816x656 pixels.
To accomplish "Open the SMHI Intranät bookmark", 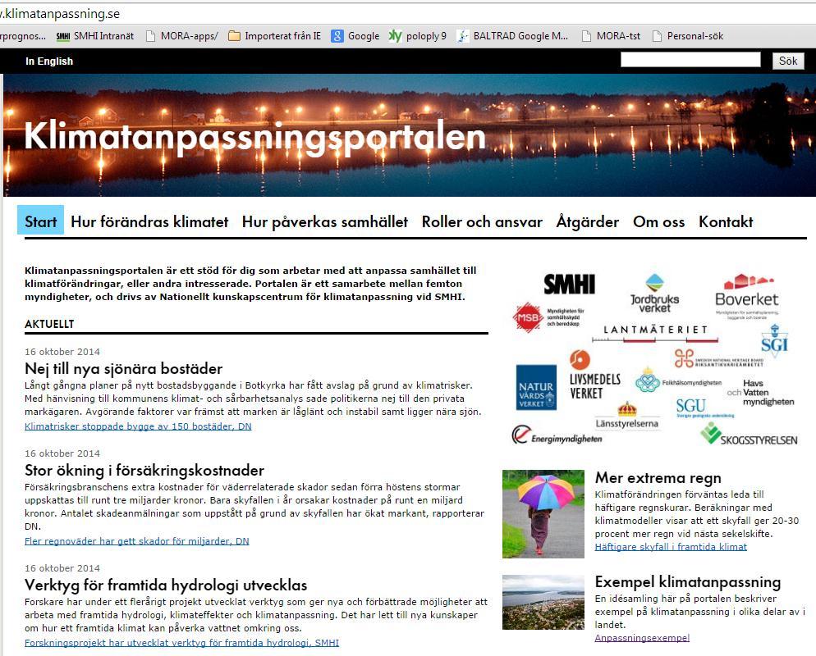I will tap(94, 36).
